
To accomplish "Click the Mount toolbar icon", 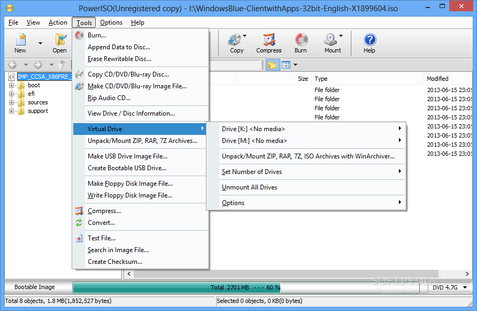I will [330, 40].
